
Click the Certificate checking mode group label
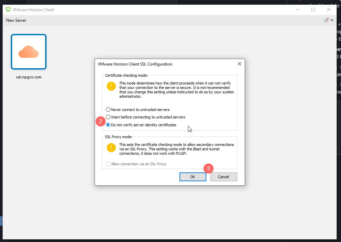pyautogui.click(x=126, y=75)
